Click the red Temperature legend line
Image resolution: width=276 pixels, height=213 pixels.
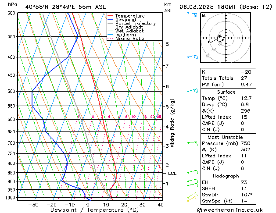[x=111, y=16]
